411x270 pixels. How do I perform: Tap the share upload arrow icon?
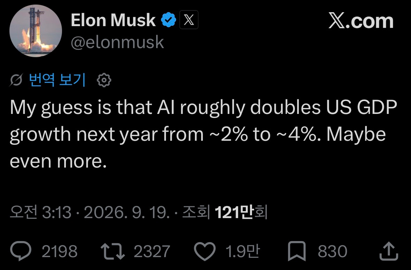389,251
